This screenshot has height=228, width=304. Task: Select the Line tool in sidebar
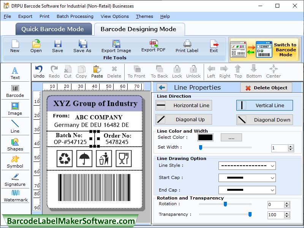(15, 127)
